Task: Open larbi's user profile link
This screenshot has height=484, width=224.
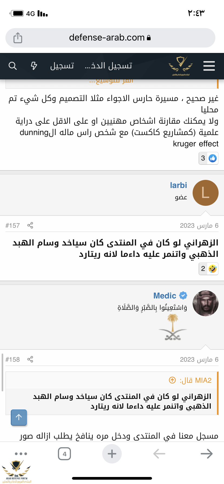Action: point(178,185)
